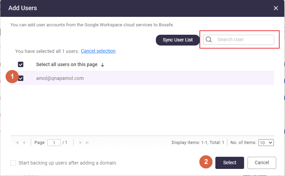285x176 pixels.
Task: Click the page number input box
Action: click(54, 143)
